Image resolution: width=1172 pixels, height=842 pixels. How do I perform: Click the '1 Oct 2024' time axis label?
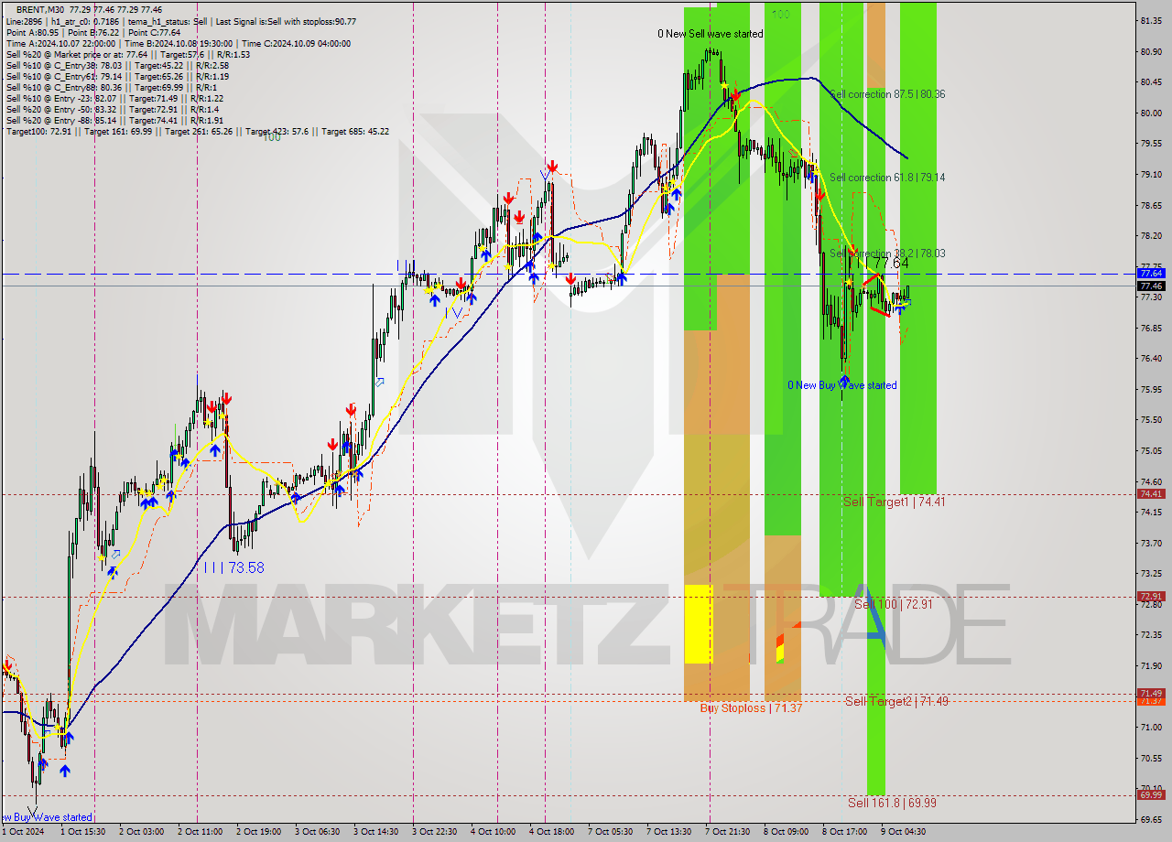pos(22,832)
